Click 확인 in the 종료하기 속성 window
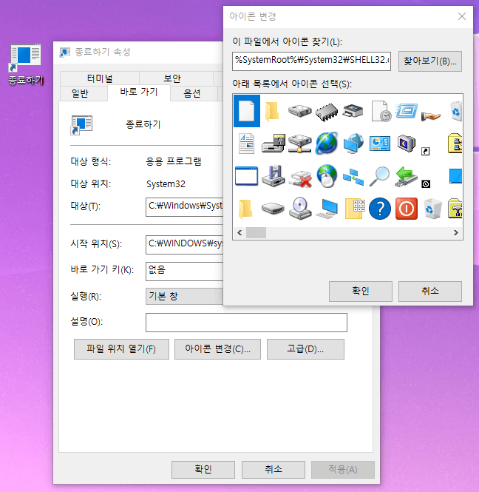 [x=203, y=469]
